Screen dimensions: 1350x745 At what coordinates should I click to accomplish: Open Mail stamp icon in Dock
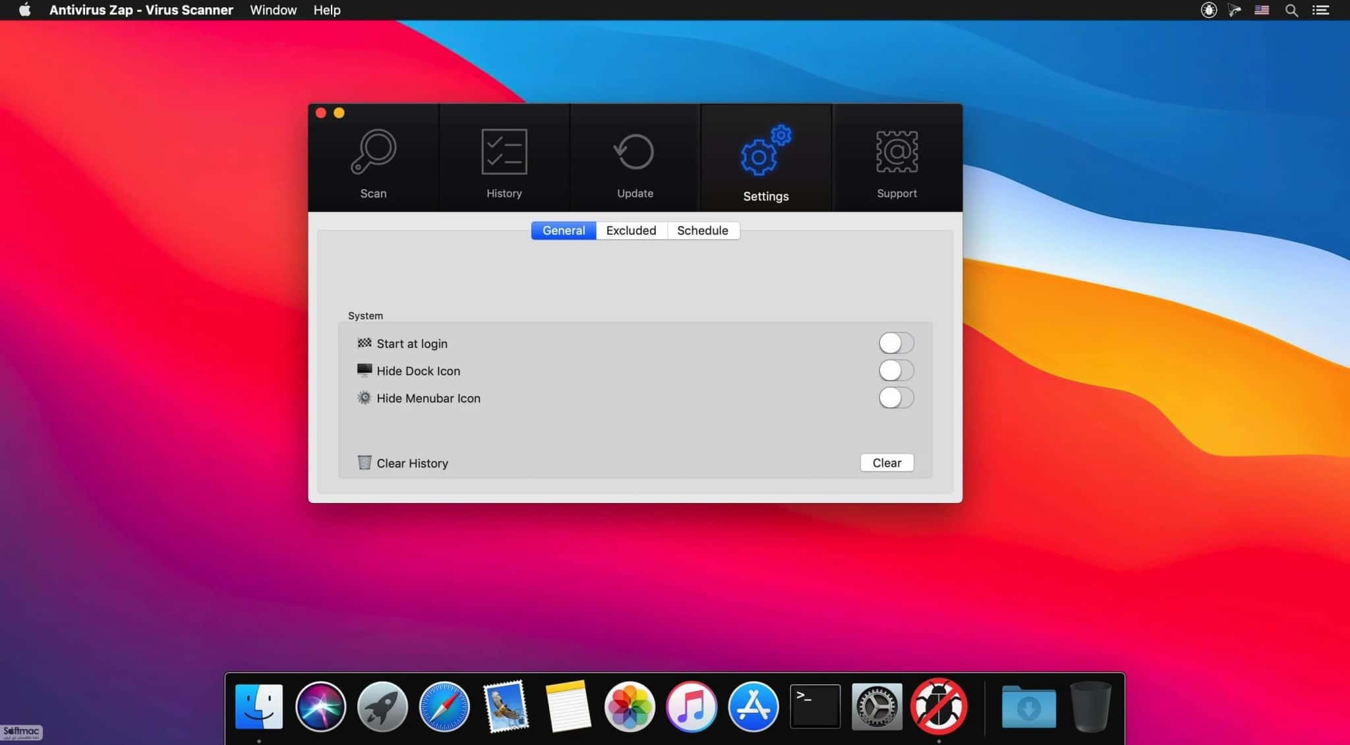click(x=506, y=706)
